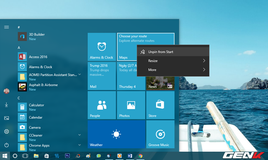The width and height of the screenshot is (268, 160).
Task: Open Google Chrome from the taskbar
Action: (141, 156)
